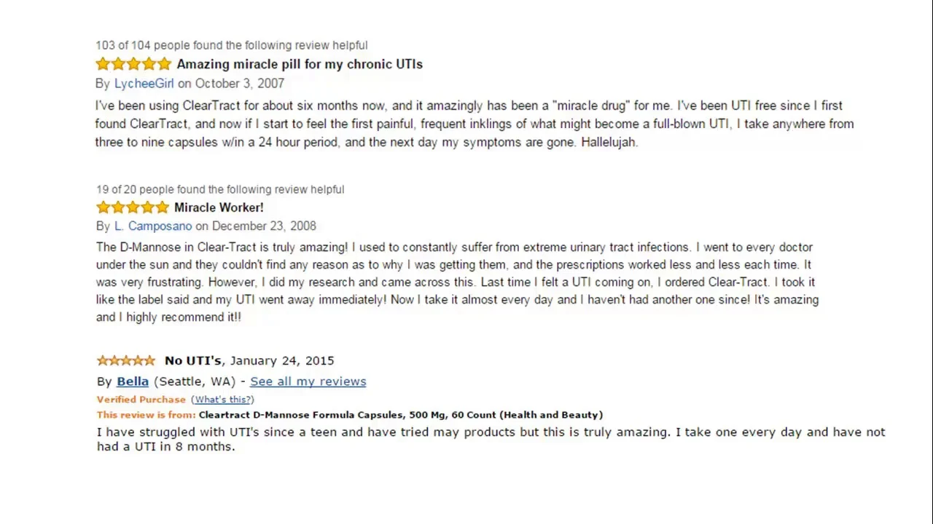
Task: Click Cleartract D-Mannose Formula Capsules product name
Action: [401, 415]
